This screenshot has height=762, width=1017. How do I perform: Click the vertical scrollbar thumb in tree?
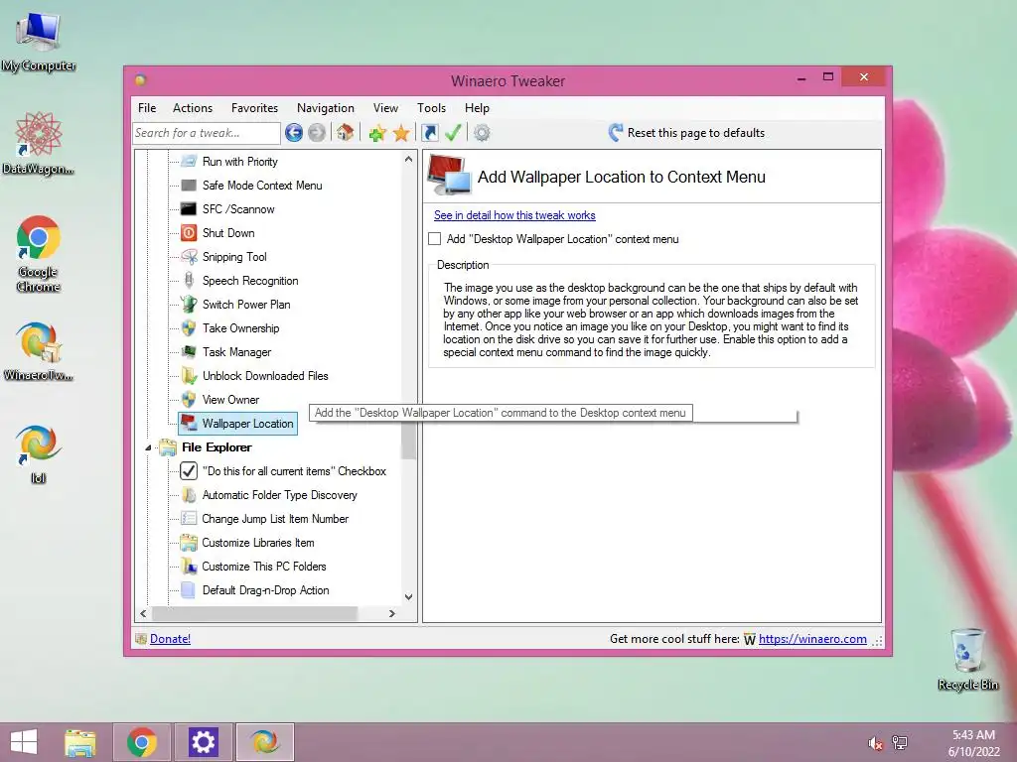click(408, 440)
